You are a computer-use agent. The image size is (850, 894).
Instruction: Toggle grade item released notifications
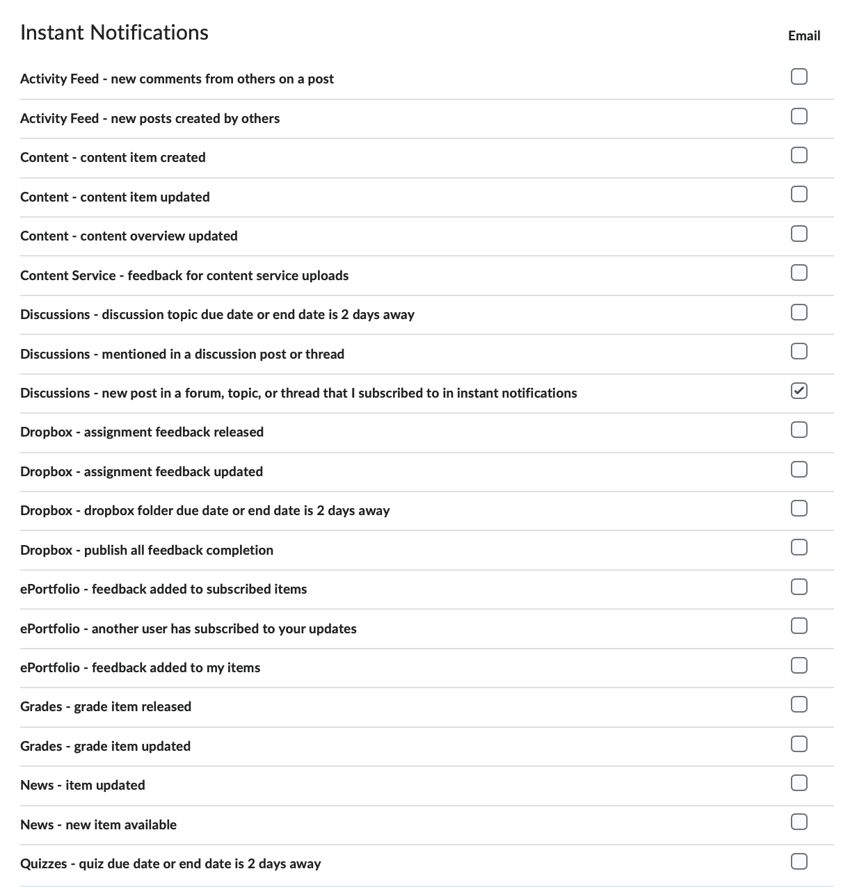[x=799, y=704]
